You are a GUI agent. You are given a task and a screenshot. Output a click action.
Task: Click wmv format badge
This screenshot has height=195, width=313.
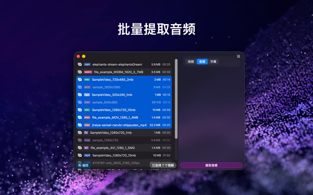coord(87,87)
